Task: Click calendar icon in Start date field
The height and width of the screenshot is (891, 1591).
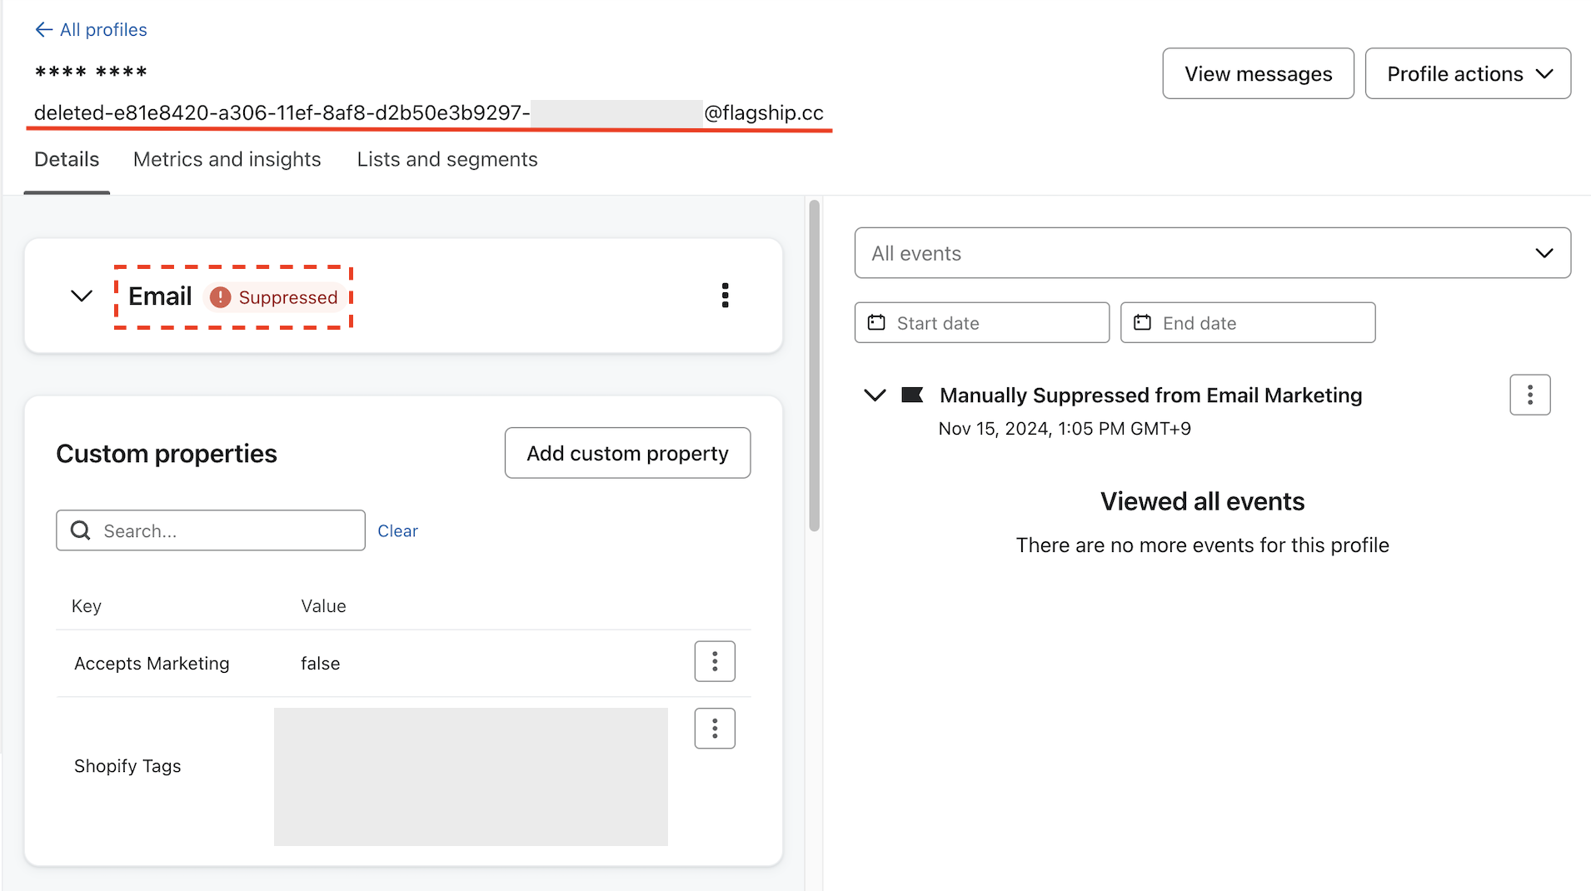Action: pos(876,322)
